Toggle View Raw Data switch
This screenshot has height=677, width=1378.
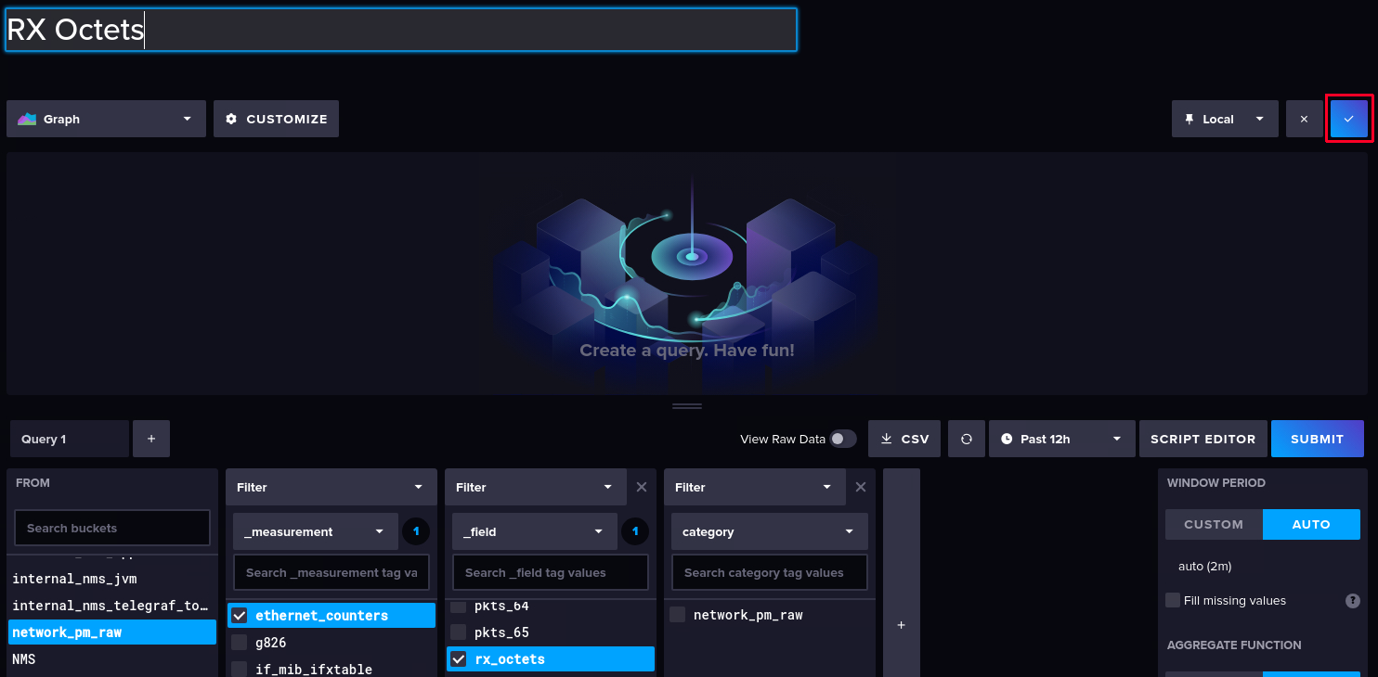pos(842,439)
